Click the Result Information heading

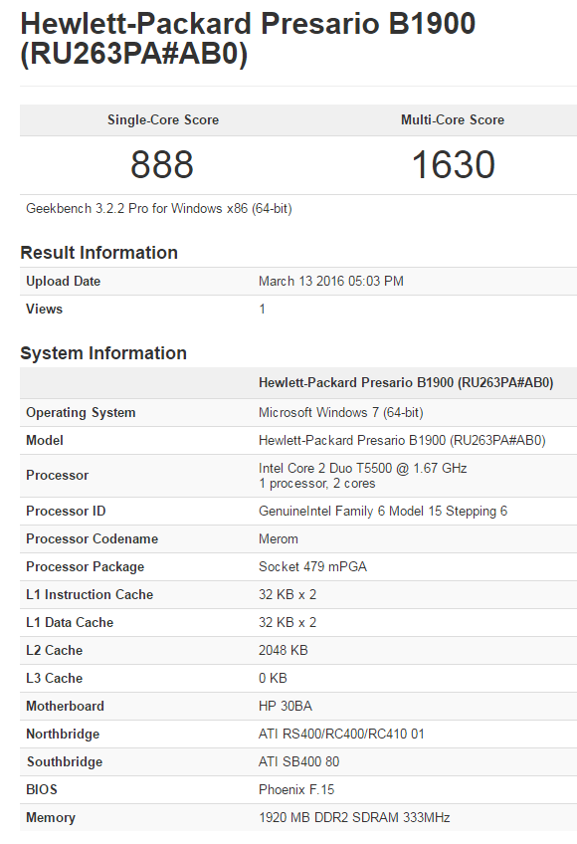[99, 253]
